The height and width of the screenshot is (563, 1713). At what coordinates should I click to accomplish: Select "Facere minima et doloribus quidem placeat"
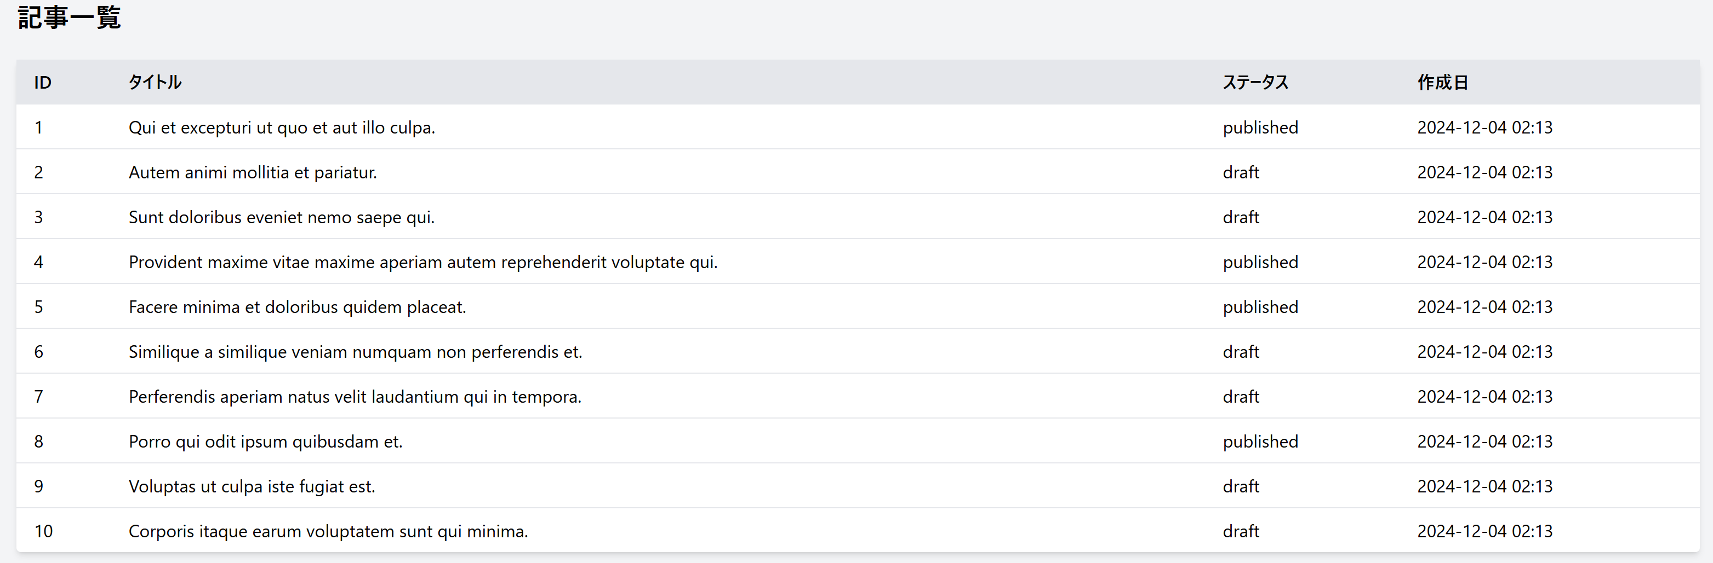(x=297, y=307)
